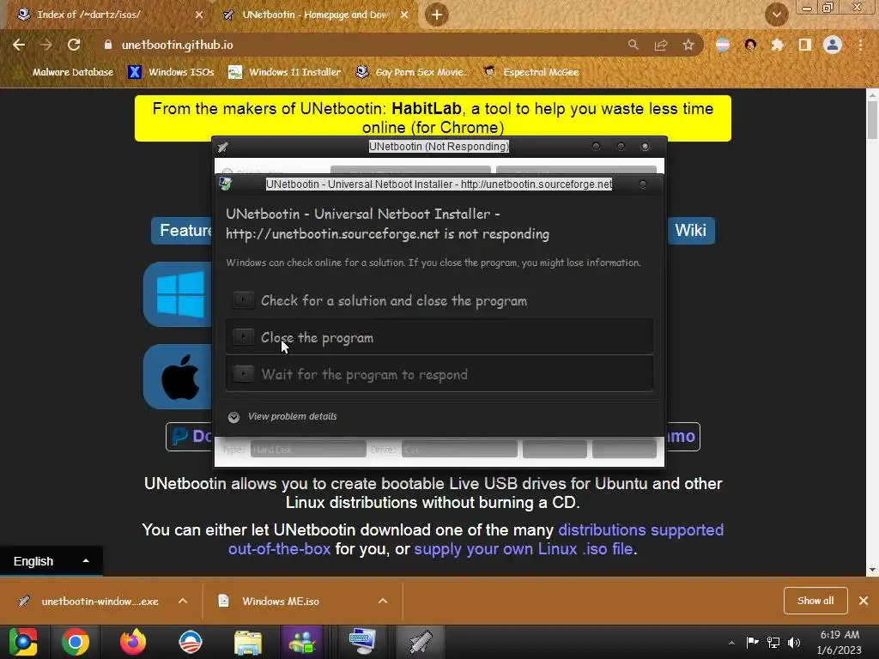Open the Windows 11 Installer bookmark
Viewport: 879px width, 659px height.
(285, 72)
